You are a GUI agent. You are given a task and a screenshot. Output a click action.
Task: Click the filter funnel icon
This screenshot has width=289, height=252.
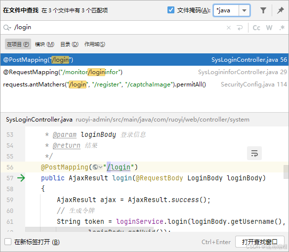coord(263,10)
